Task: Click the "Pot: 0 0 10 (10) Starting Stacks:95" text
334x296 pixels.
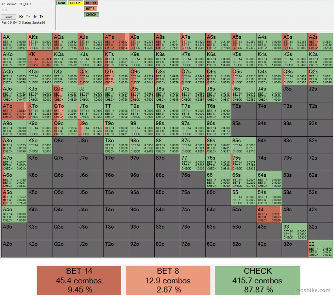Action: [23, 22]
